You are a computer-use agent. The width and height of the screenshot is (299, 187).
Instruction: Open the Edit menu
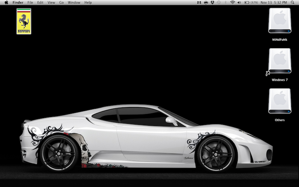(x=40, y=3)
